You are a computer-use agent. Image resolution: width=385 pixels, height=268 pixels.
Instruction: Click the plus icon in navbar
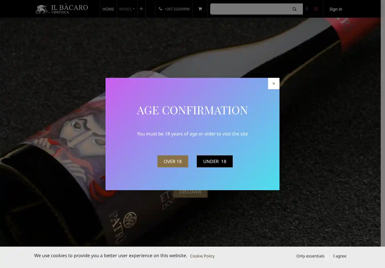(141, 9)
